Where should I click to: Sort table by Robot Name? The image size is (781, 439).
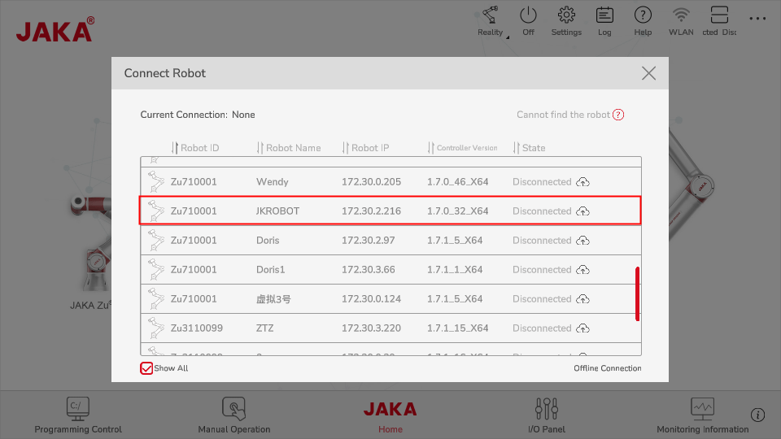point(288,148)
